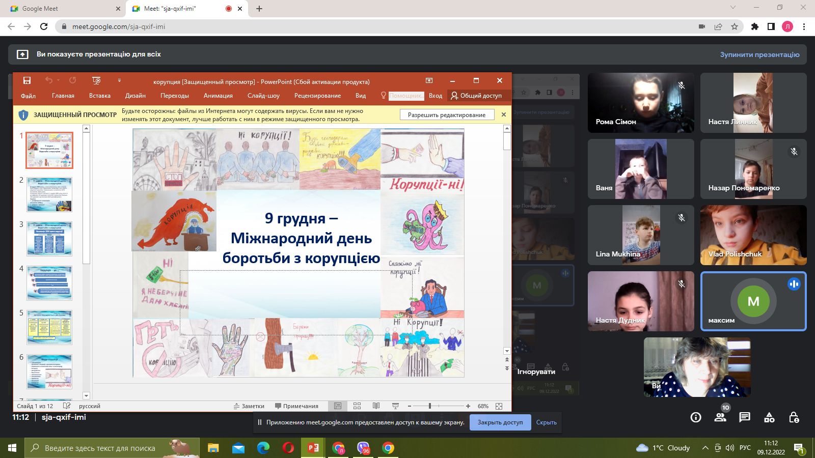The height and width of the screenshot is (458, 815).
Task: Switch to Slide Sorter view icon
Action: click(357, 406)
